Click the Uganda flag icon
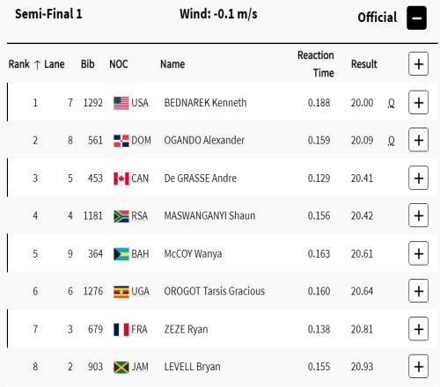440x387 pixels. coord(121,292)
